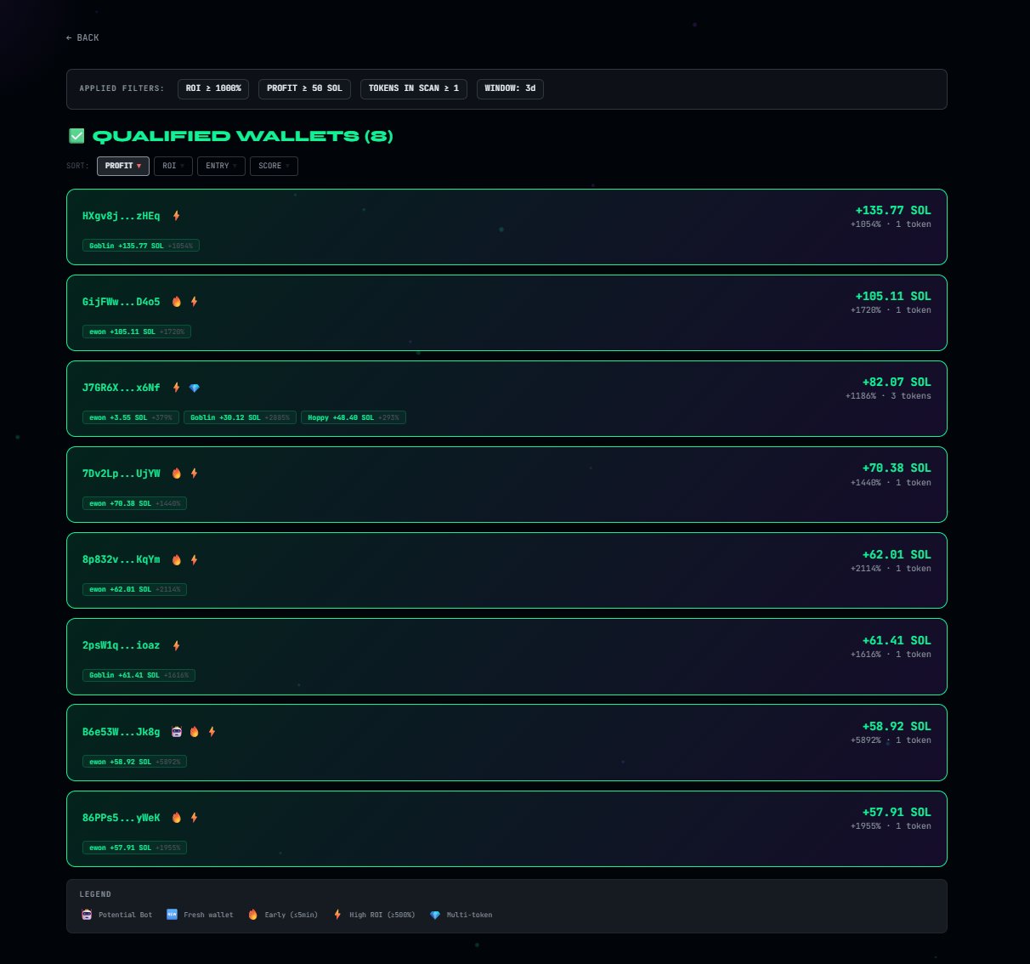Click the green checkmark beside Qualified Wallets

(76, 136)
